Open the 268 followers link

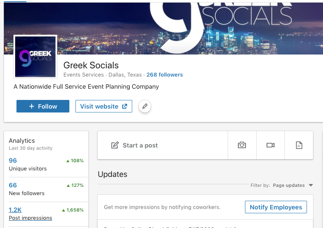(x=165, y=74)
